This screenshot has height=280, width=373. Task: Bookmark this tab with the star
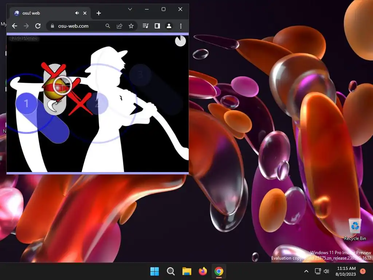tap(131, 26)
